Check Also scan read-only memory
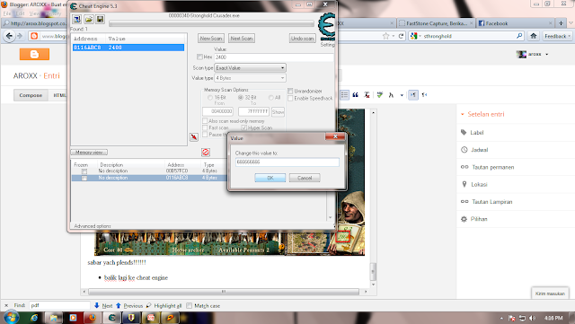 [205, 121]
